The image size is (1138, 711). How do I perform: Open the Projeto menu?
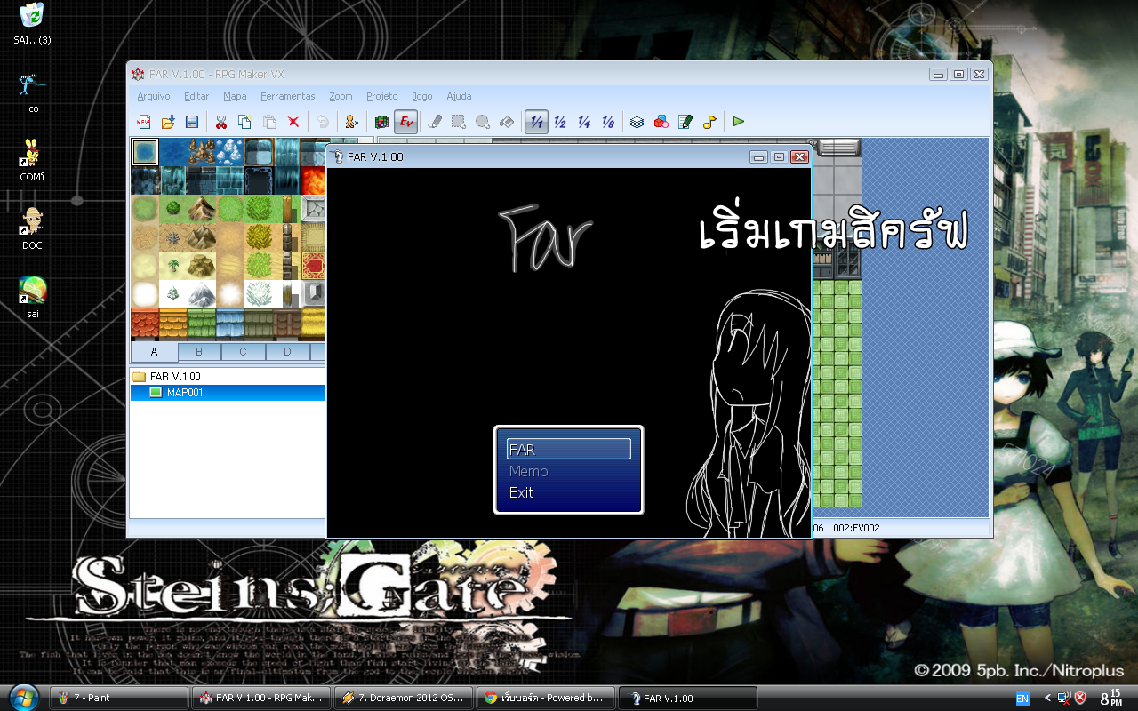pos(382,96)
